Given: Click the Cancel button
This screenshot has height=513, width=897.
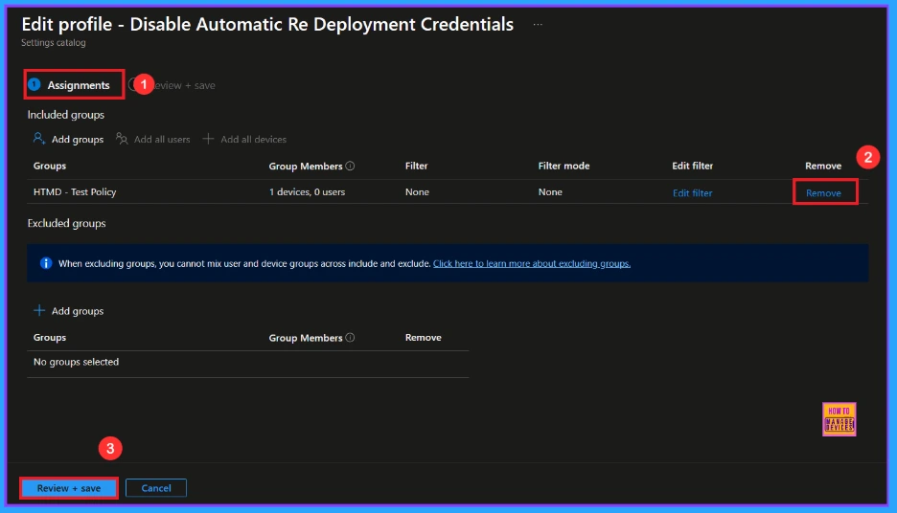Looking at the screenshot, I should click(x=156, y=488).
